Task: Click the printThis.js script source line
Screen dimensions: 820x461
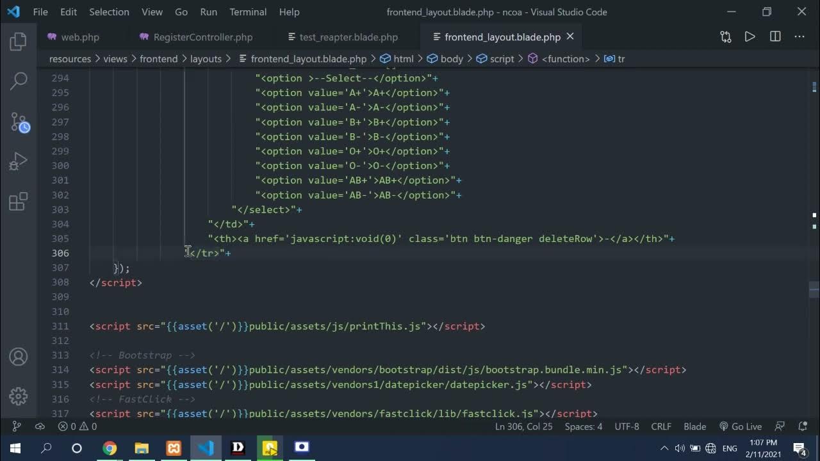Action: pyautogui.click(x=287, y=326)
